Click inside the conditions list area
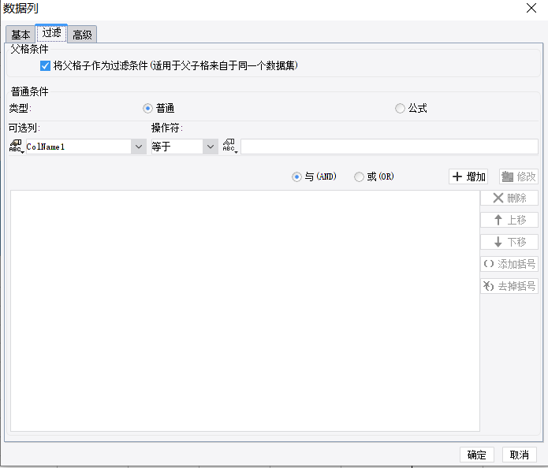Image resolution: width=548 pixels, height=468 pixels. pyautogui.click(x=245, y=311)
